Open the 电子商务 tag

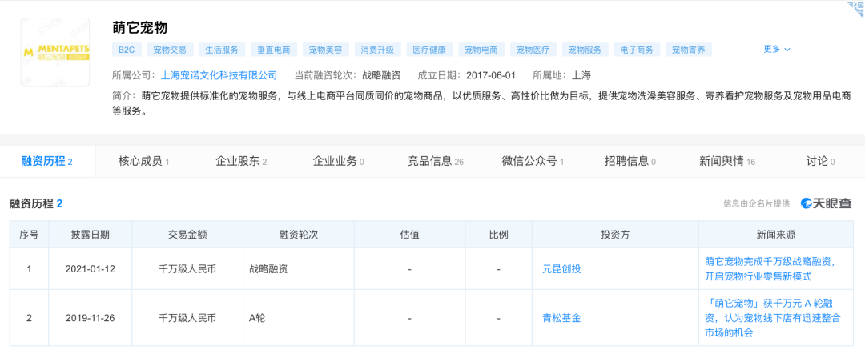[x=637, y=50]
